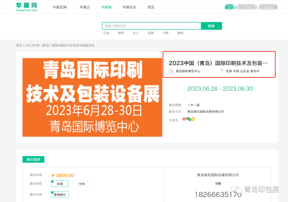Screen dimensions: 288x202
Task: Click the location pin icon
Action: pyautogui.click(x=222, y=71)
